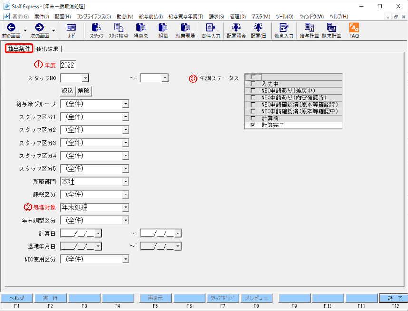
Task: Expand the スタッフ区分2 dropdown
Action: [126, 130]
